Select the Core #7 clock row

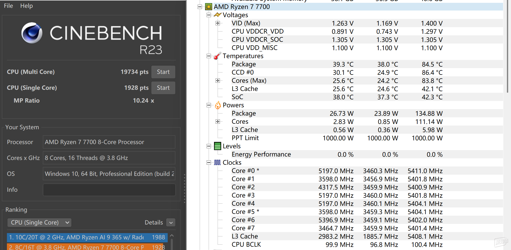(367, 228)
